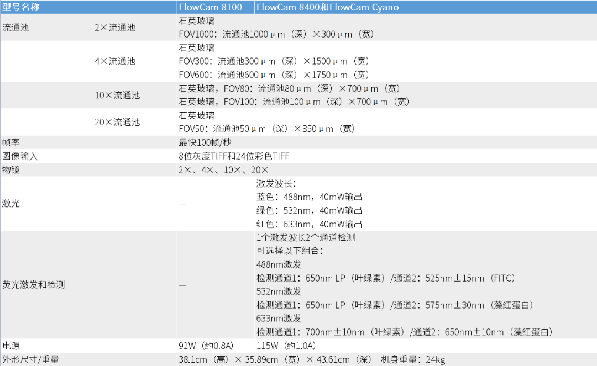Select the '2×流通池' cell
Image resolution: width=597 pixels, height=366 pixels.
tap(115, 28)
